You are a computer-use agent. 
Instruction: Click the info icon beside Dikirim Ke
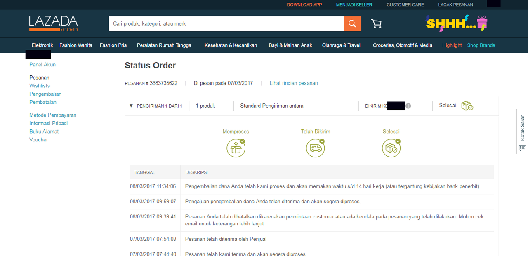coord(408,106)
